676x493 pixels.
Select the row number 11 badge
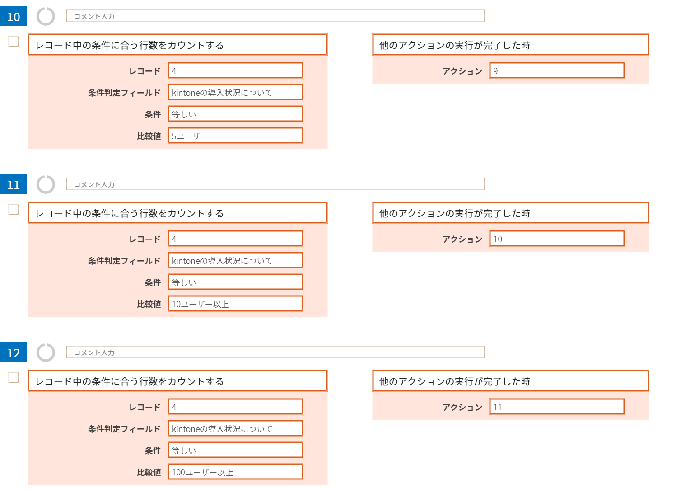[x=14, y=184]
